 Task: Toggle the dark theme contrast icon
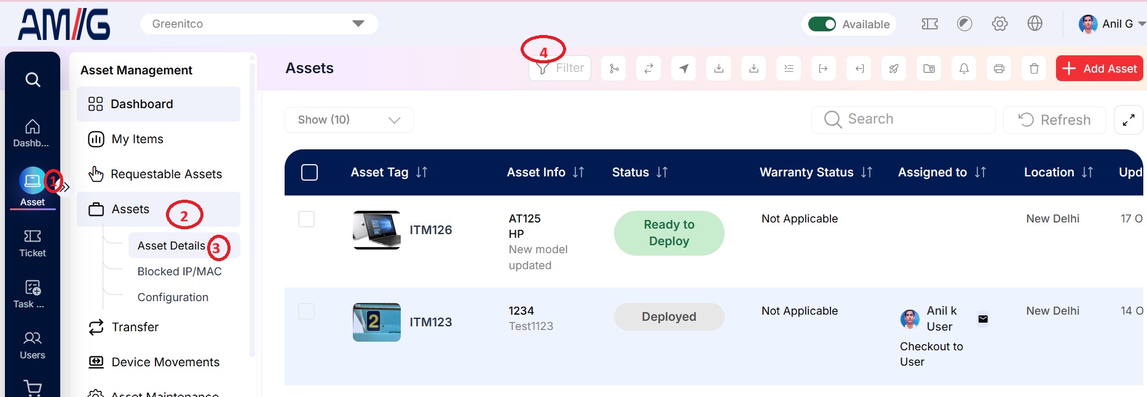(x=964, y=24)
